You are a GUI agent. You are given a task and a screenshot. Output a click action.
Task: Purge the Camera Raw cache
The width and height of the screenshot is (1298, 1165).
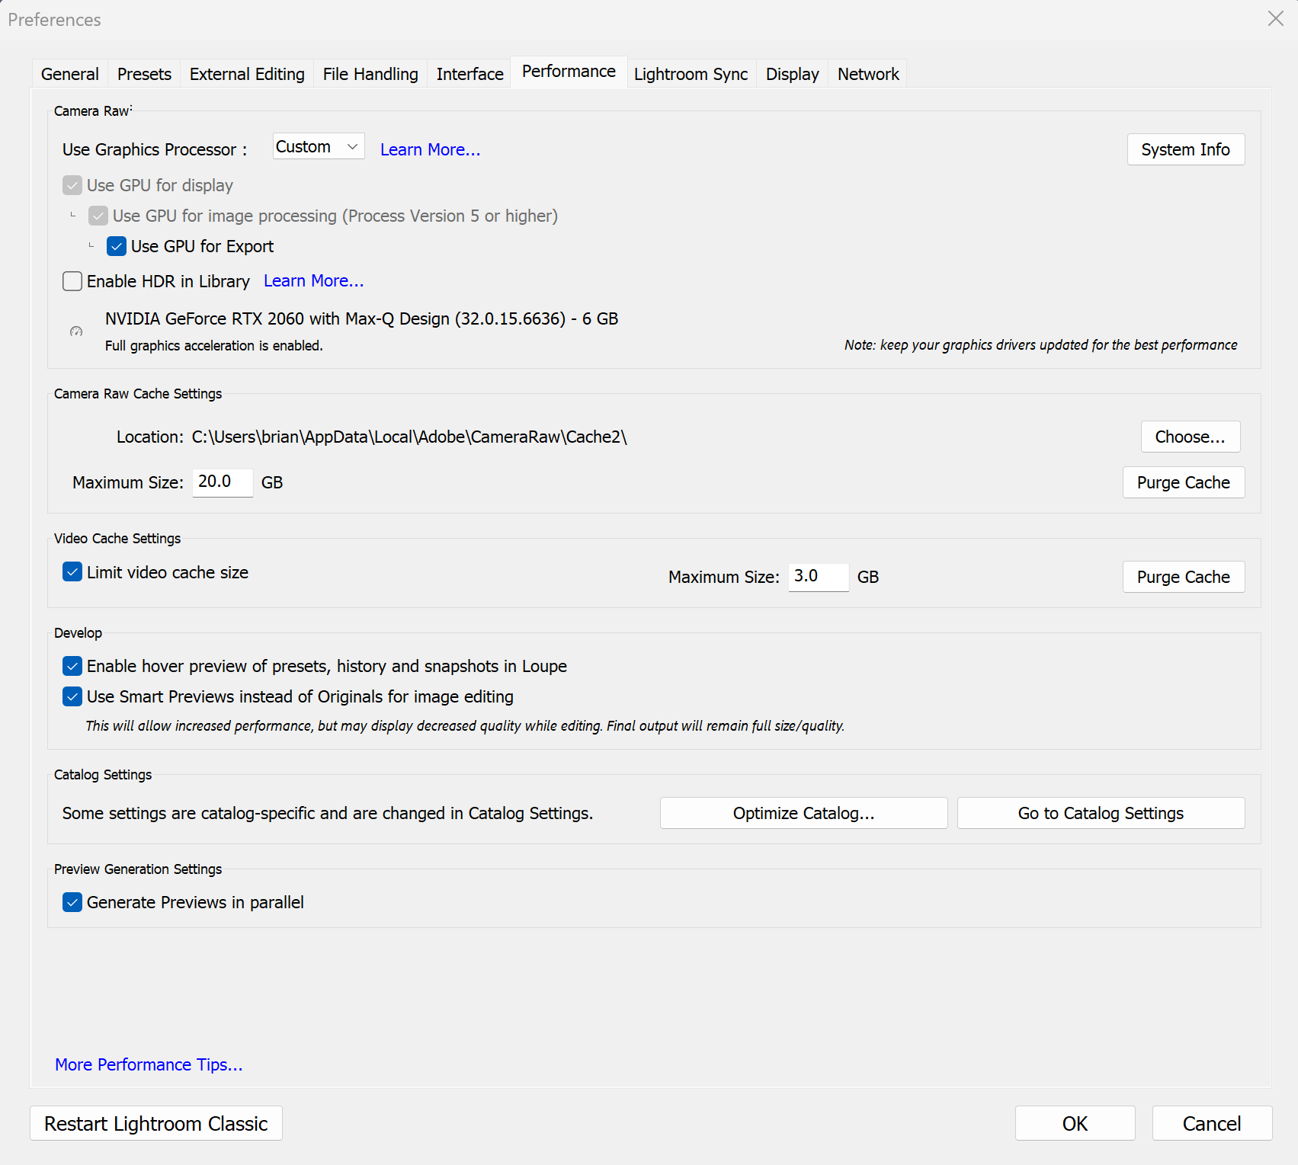coord(1183,482)
